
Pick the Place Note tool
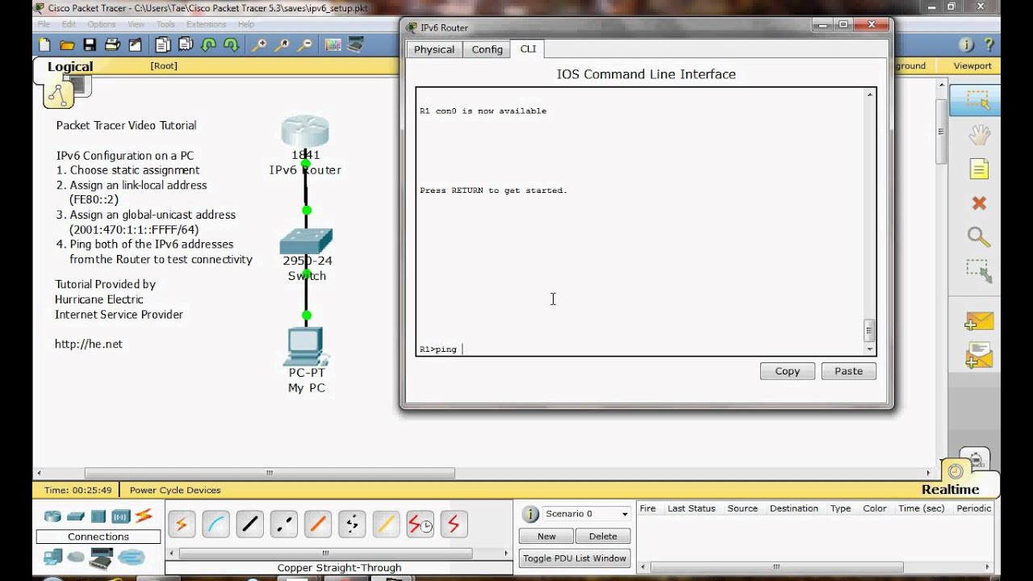pyautogui.click(x=979, y=169)
